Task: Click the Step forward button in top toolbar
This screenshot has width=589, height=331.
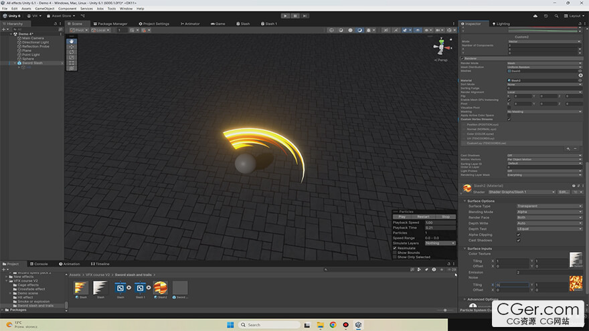Action: [305, 15]
